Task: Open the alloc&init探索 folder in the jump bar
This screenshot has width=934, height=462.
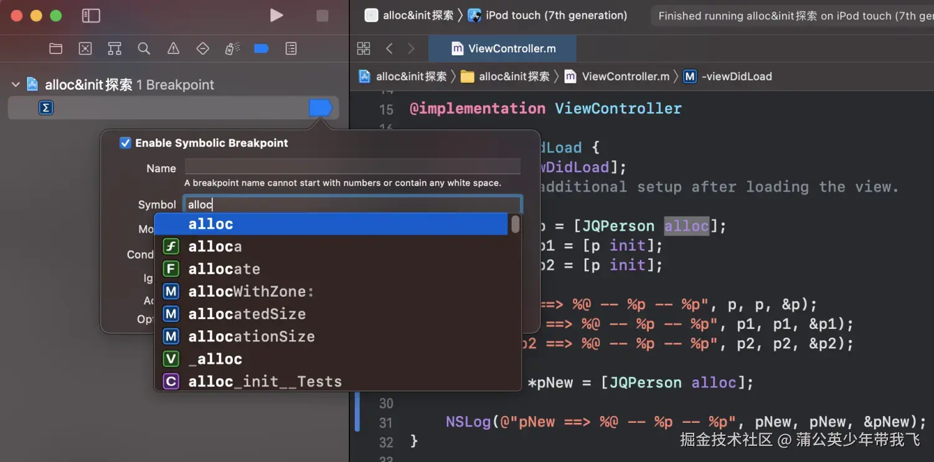Action: point(506,76)
